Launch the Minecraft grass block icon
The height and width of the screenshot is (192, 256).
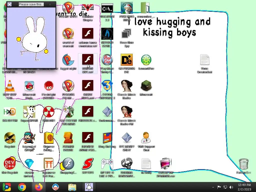click(146, 88)
